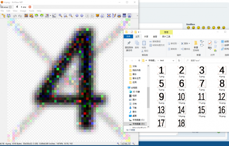Screen dimensions: 229x146
Task: Open the Image menu in XnView
Action: 23,11
